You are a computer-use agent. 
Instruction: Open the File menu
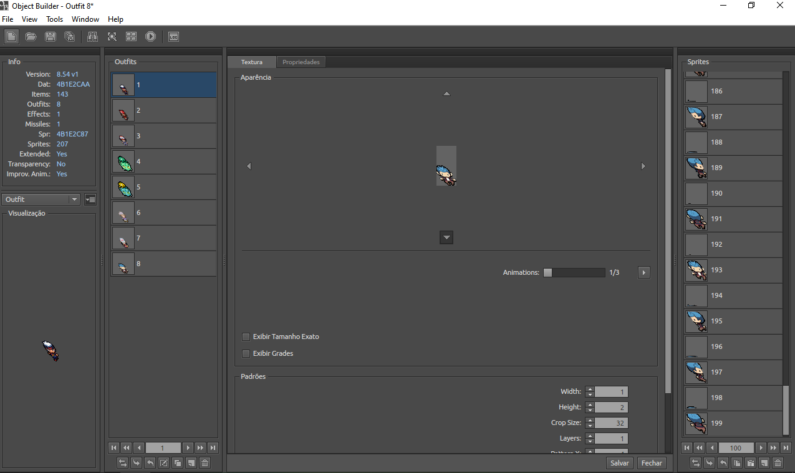pos(7,19)
